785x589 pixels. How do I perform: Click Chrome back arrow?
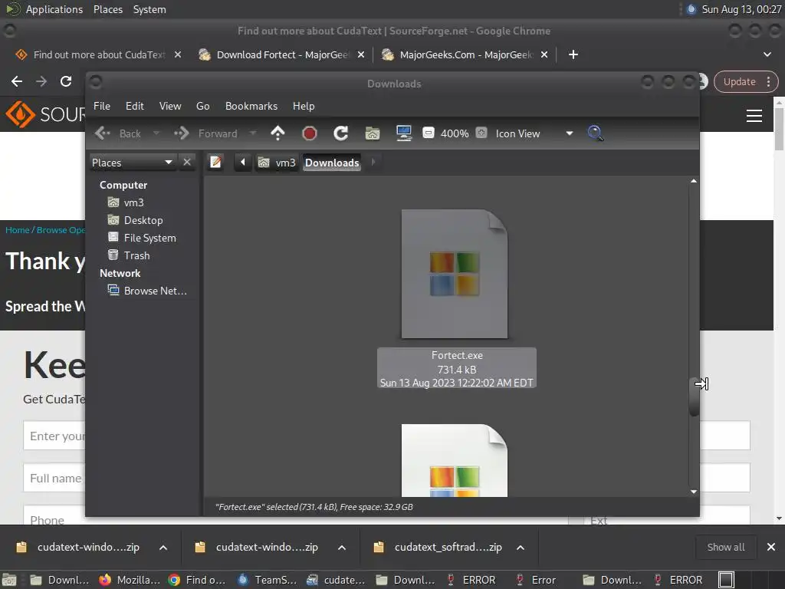(x=17, y=81)
